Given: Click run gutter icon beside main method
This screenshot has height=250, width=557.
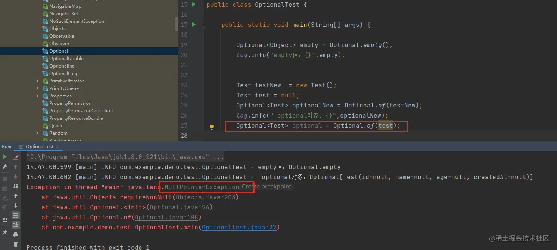Looking at the screenshot, I should (x=193, y=25).
